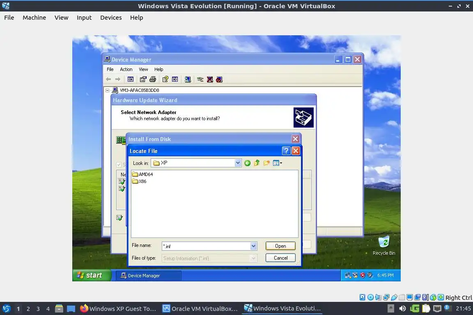Click the Back arrow in Device Manager toolbar
This screenshot has width=473, height=315.
coord(108,79)
